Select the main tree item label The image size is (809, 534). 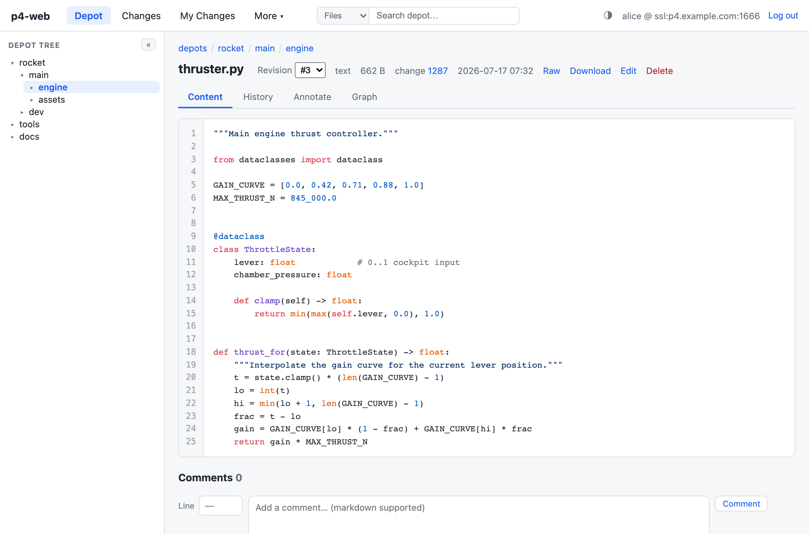click(39, 75)
